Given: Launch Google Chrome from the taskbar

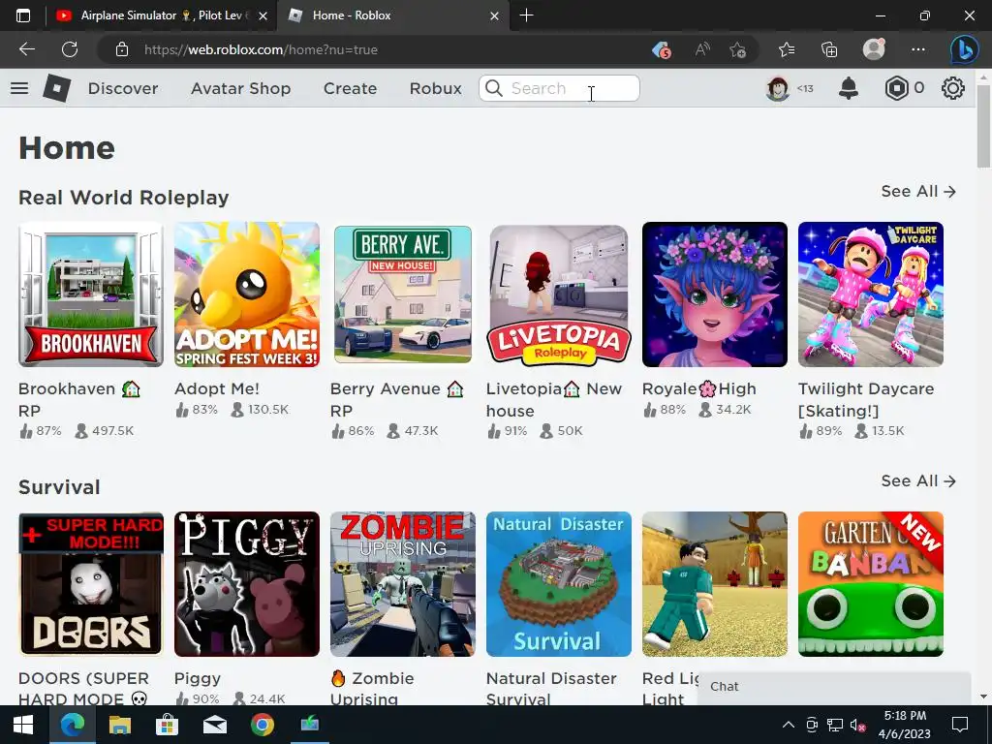Looking at the screenshot, I should (262, 725).
